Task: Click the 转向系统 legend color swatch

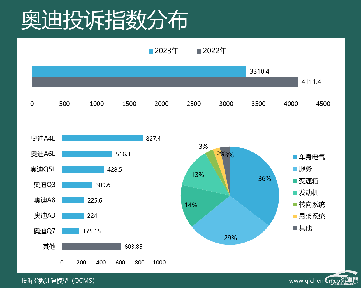Action: coord(295,205)
